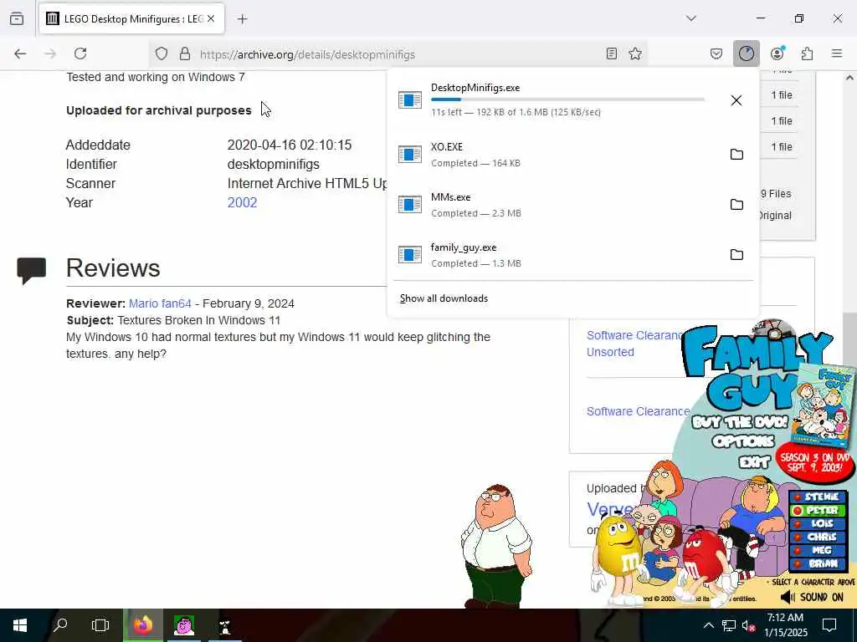Open the 2002 year link
This screenshot has width=857, height=642.
(242, 202)
